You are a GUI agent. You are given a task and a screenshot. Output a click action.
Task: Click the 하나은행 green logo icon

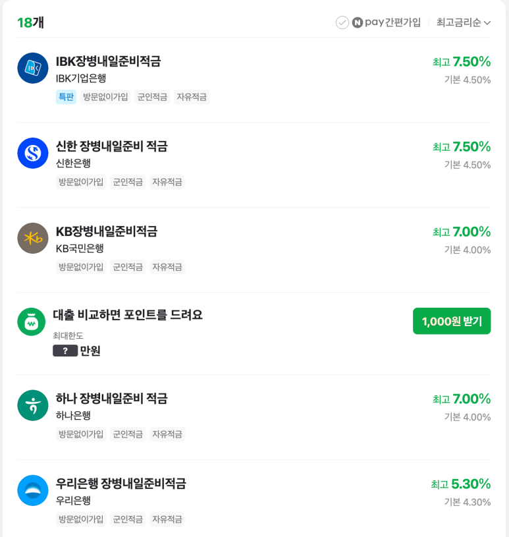coord(33,405)
